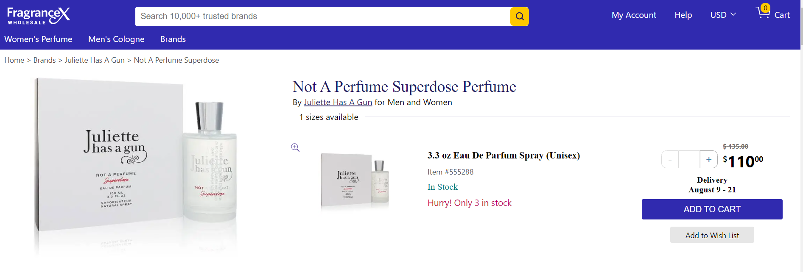This screenshot has width=803, height=272.
Task: Open the Juliette Has A Gun brand link
Action: (x=338, y=102)
